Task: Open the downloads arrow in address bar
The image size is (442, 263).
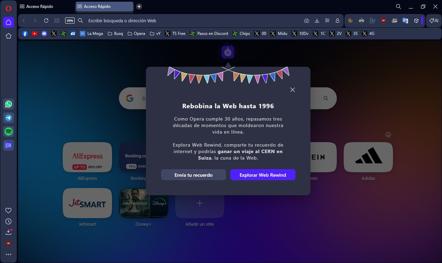Action: pos(317,21)
